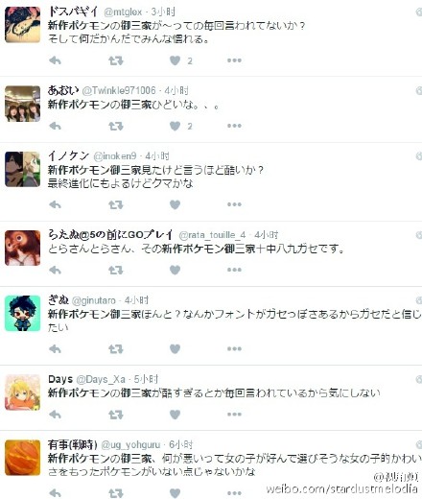
Task: Open the @mtglex profile handle link
Action: (x=123, y=12)
